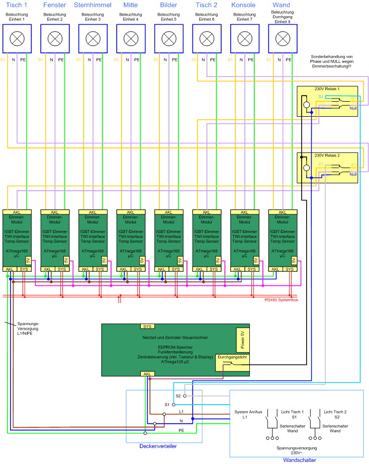
Task: Click the "L1" wire label in Deckenverteiler
Action: point(181,411)
